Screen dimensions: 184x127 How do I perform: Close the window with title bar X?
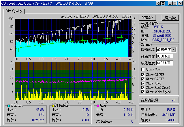point(180,3)
